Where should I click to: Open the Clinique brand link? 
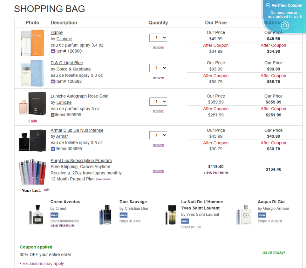click(64, 39)
